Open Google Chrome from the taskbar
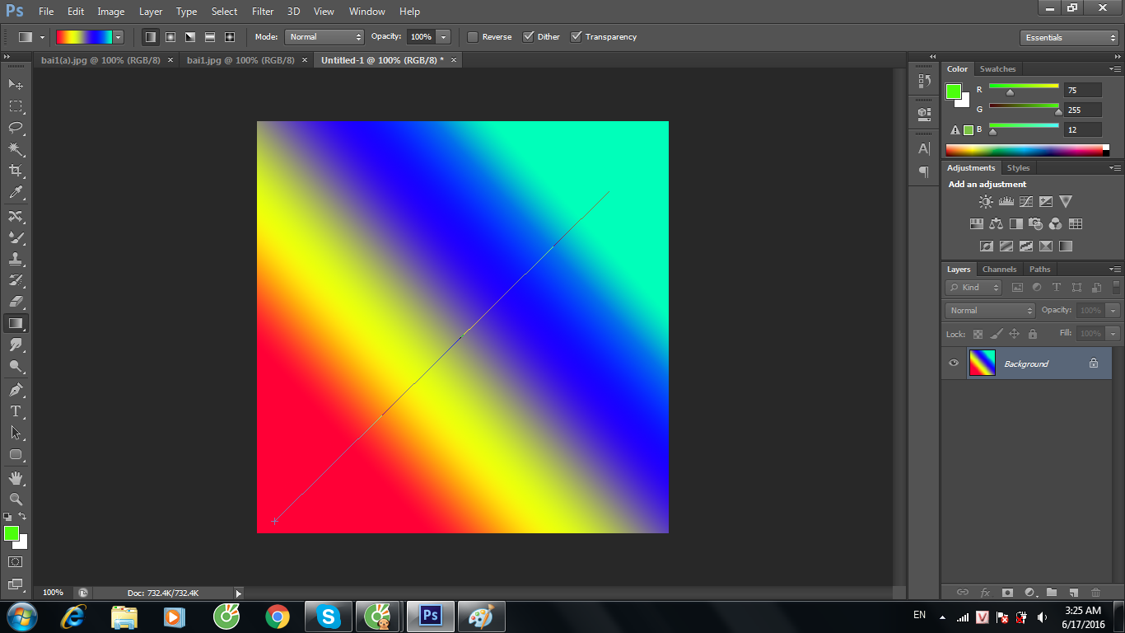The image size is (1125, 633). click(x=276, y=616)
